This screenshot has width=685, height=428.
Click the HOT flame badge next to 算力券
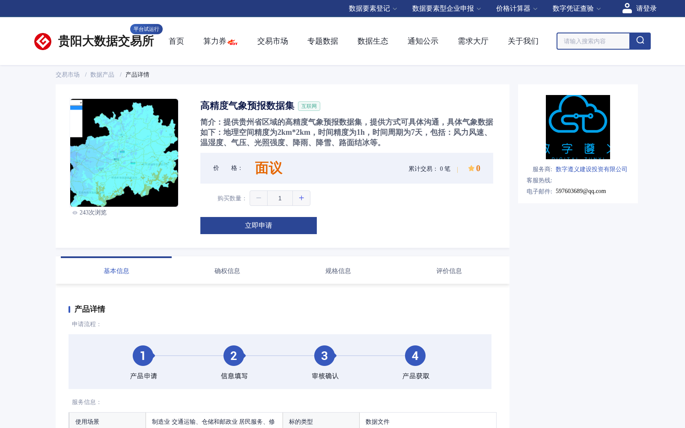[233, 42]
